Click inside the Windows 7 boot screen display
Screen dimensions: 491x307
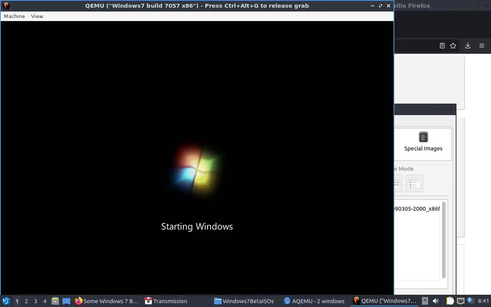[197, 158]
